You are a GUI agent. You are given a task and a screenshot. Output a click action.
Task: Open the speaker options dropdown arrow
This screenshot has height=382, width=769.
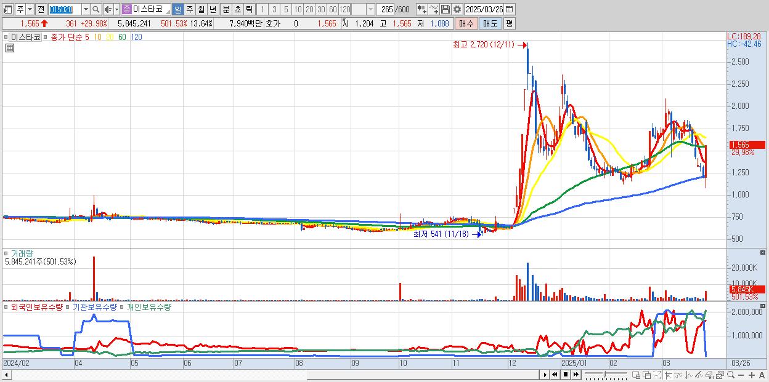pyautogui.click(x=116, y=9)
